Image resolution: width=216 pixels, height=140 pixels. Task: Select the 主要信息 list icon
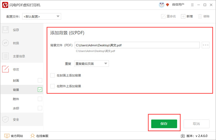pos(5,56)
